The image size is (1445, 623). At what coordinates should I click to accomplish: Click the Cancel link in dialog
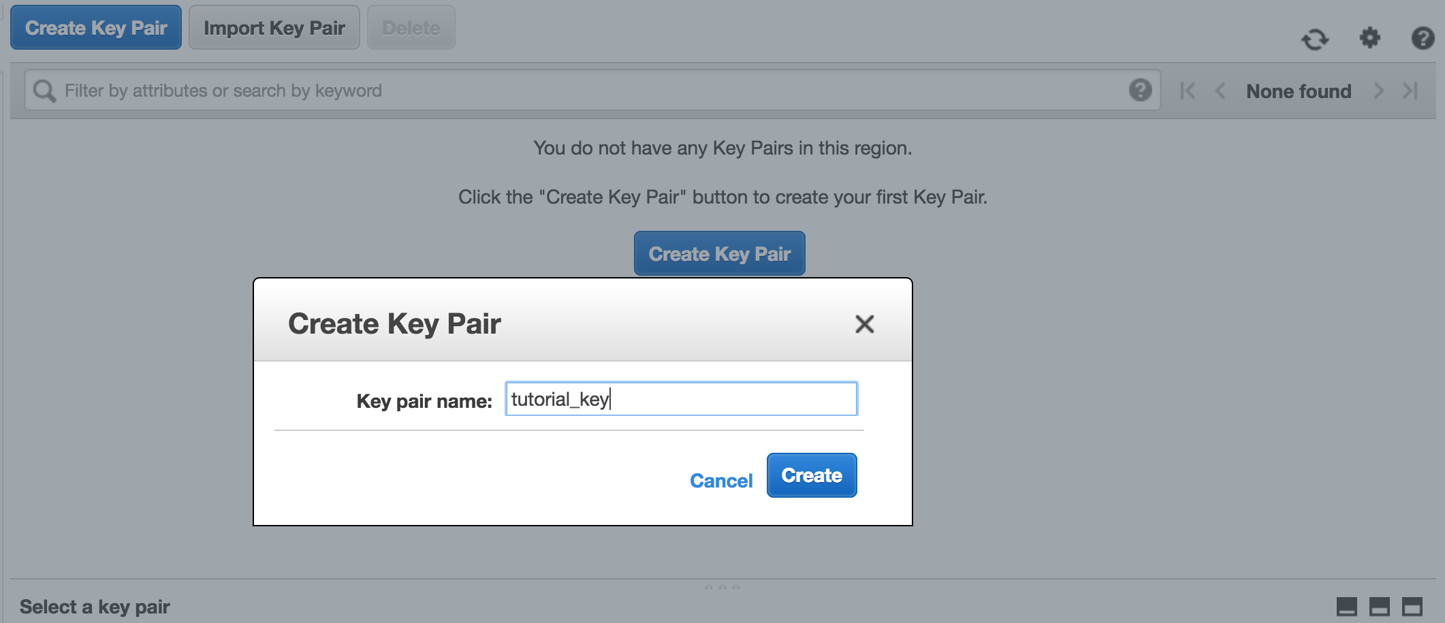(721, 481)
